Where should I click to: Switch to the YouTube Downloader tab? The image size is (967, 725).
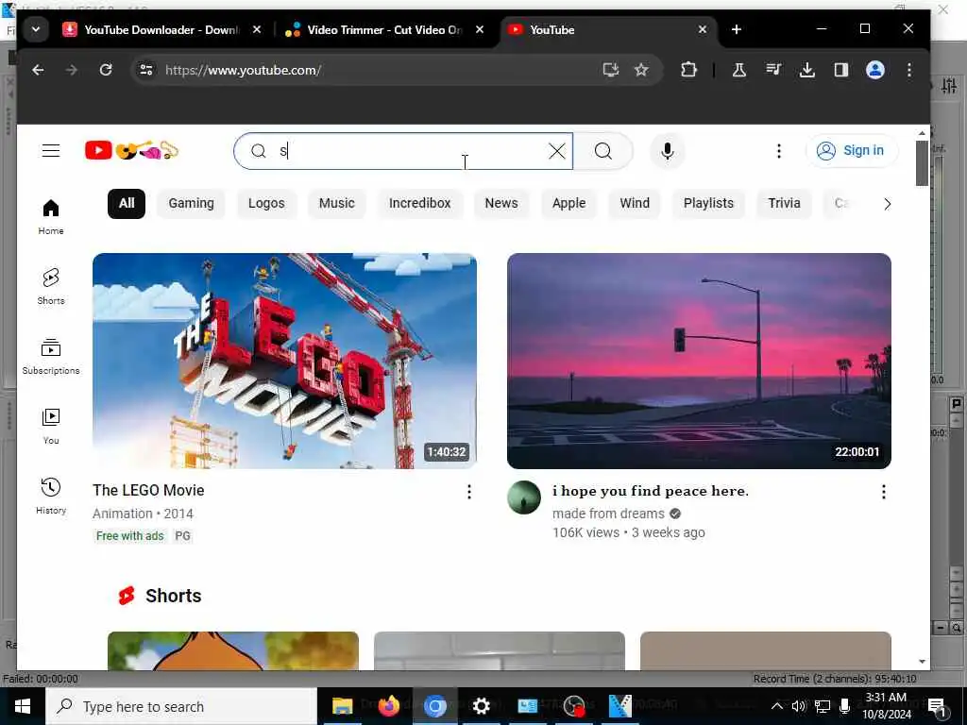tap(161, 29)
